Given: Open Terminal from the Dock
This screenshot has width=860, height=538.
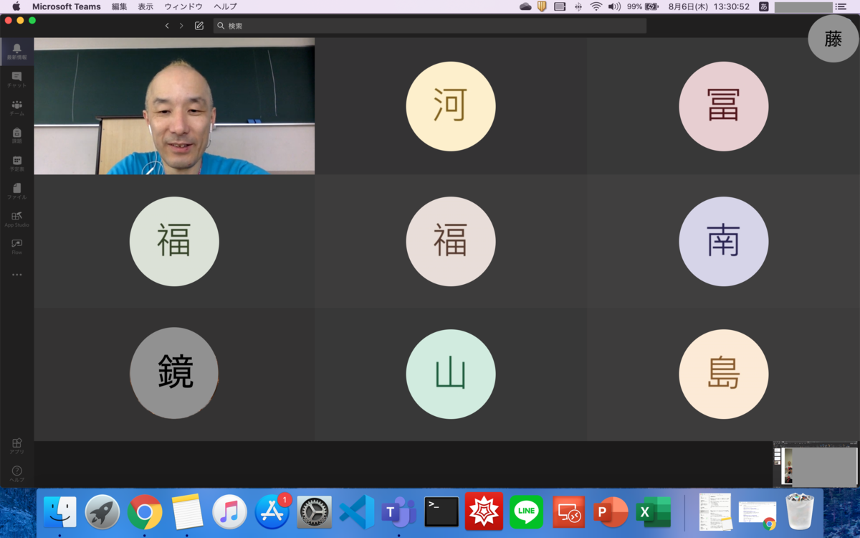Looking at the screenshot, I should (441, 513).
